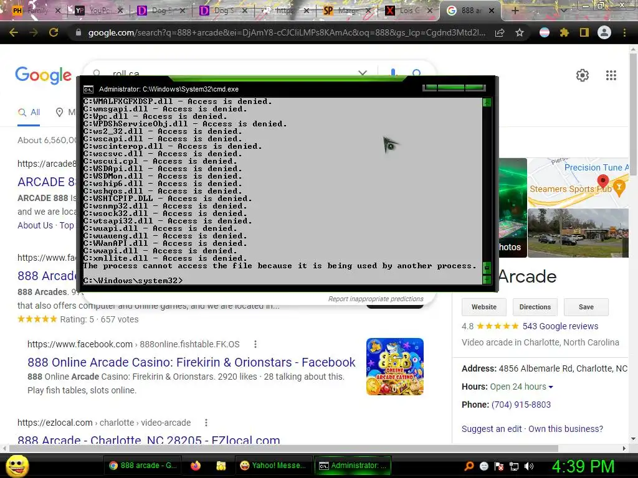Open the Google apps grid
Viewport: 638px width, 478px height.
pos(611,75)
